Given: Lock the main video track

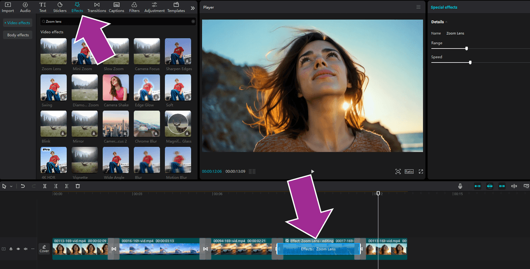Looking at the screenshot, I should coord(11,249).
